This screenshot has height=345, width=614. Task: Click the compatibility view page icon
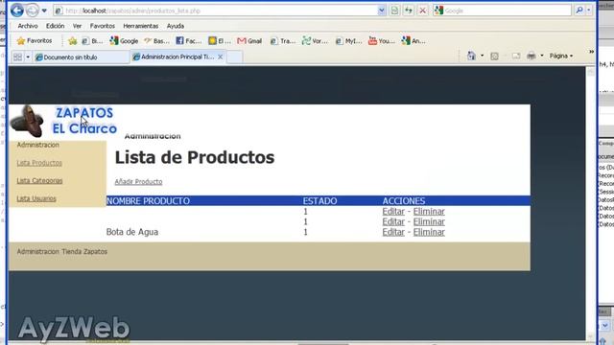click(394, 11)
